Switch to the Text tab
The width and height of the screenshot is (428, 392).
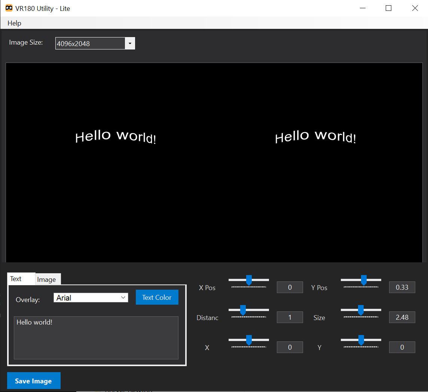click(21, 279)
